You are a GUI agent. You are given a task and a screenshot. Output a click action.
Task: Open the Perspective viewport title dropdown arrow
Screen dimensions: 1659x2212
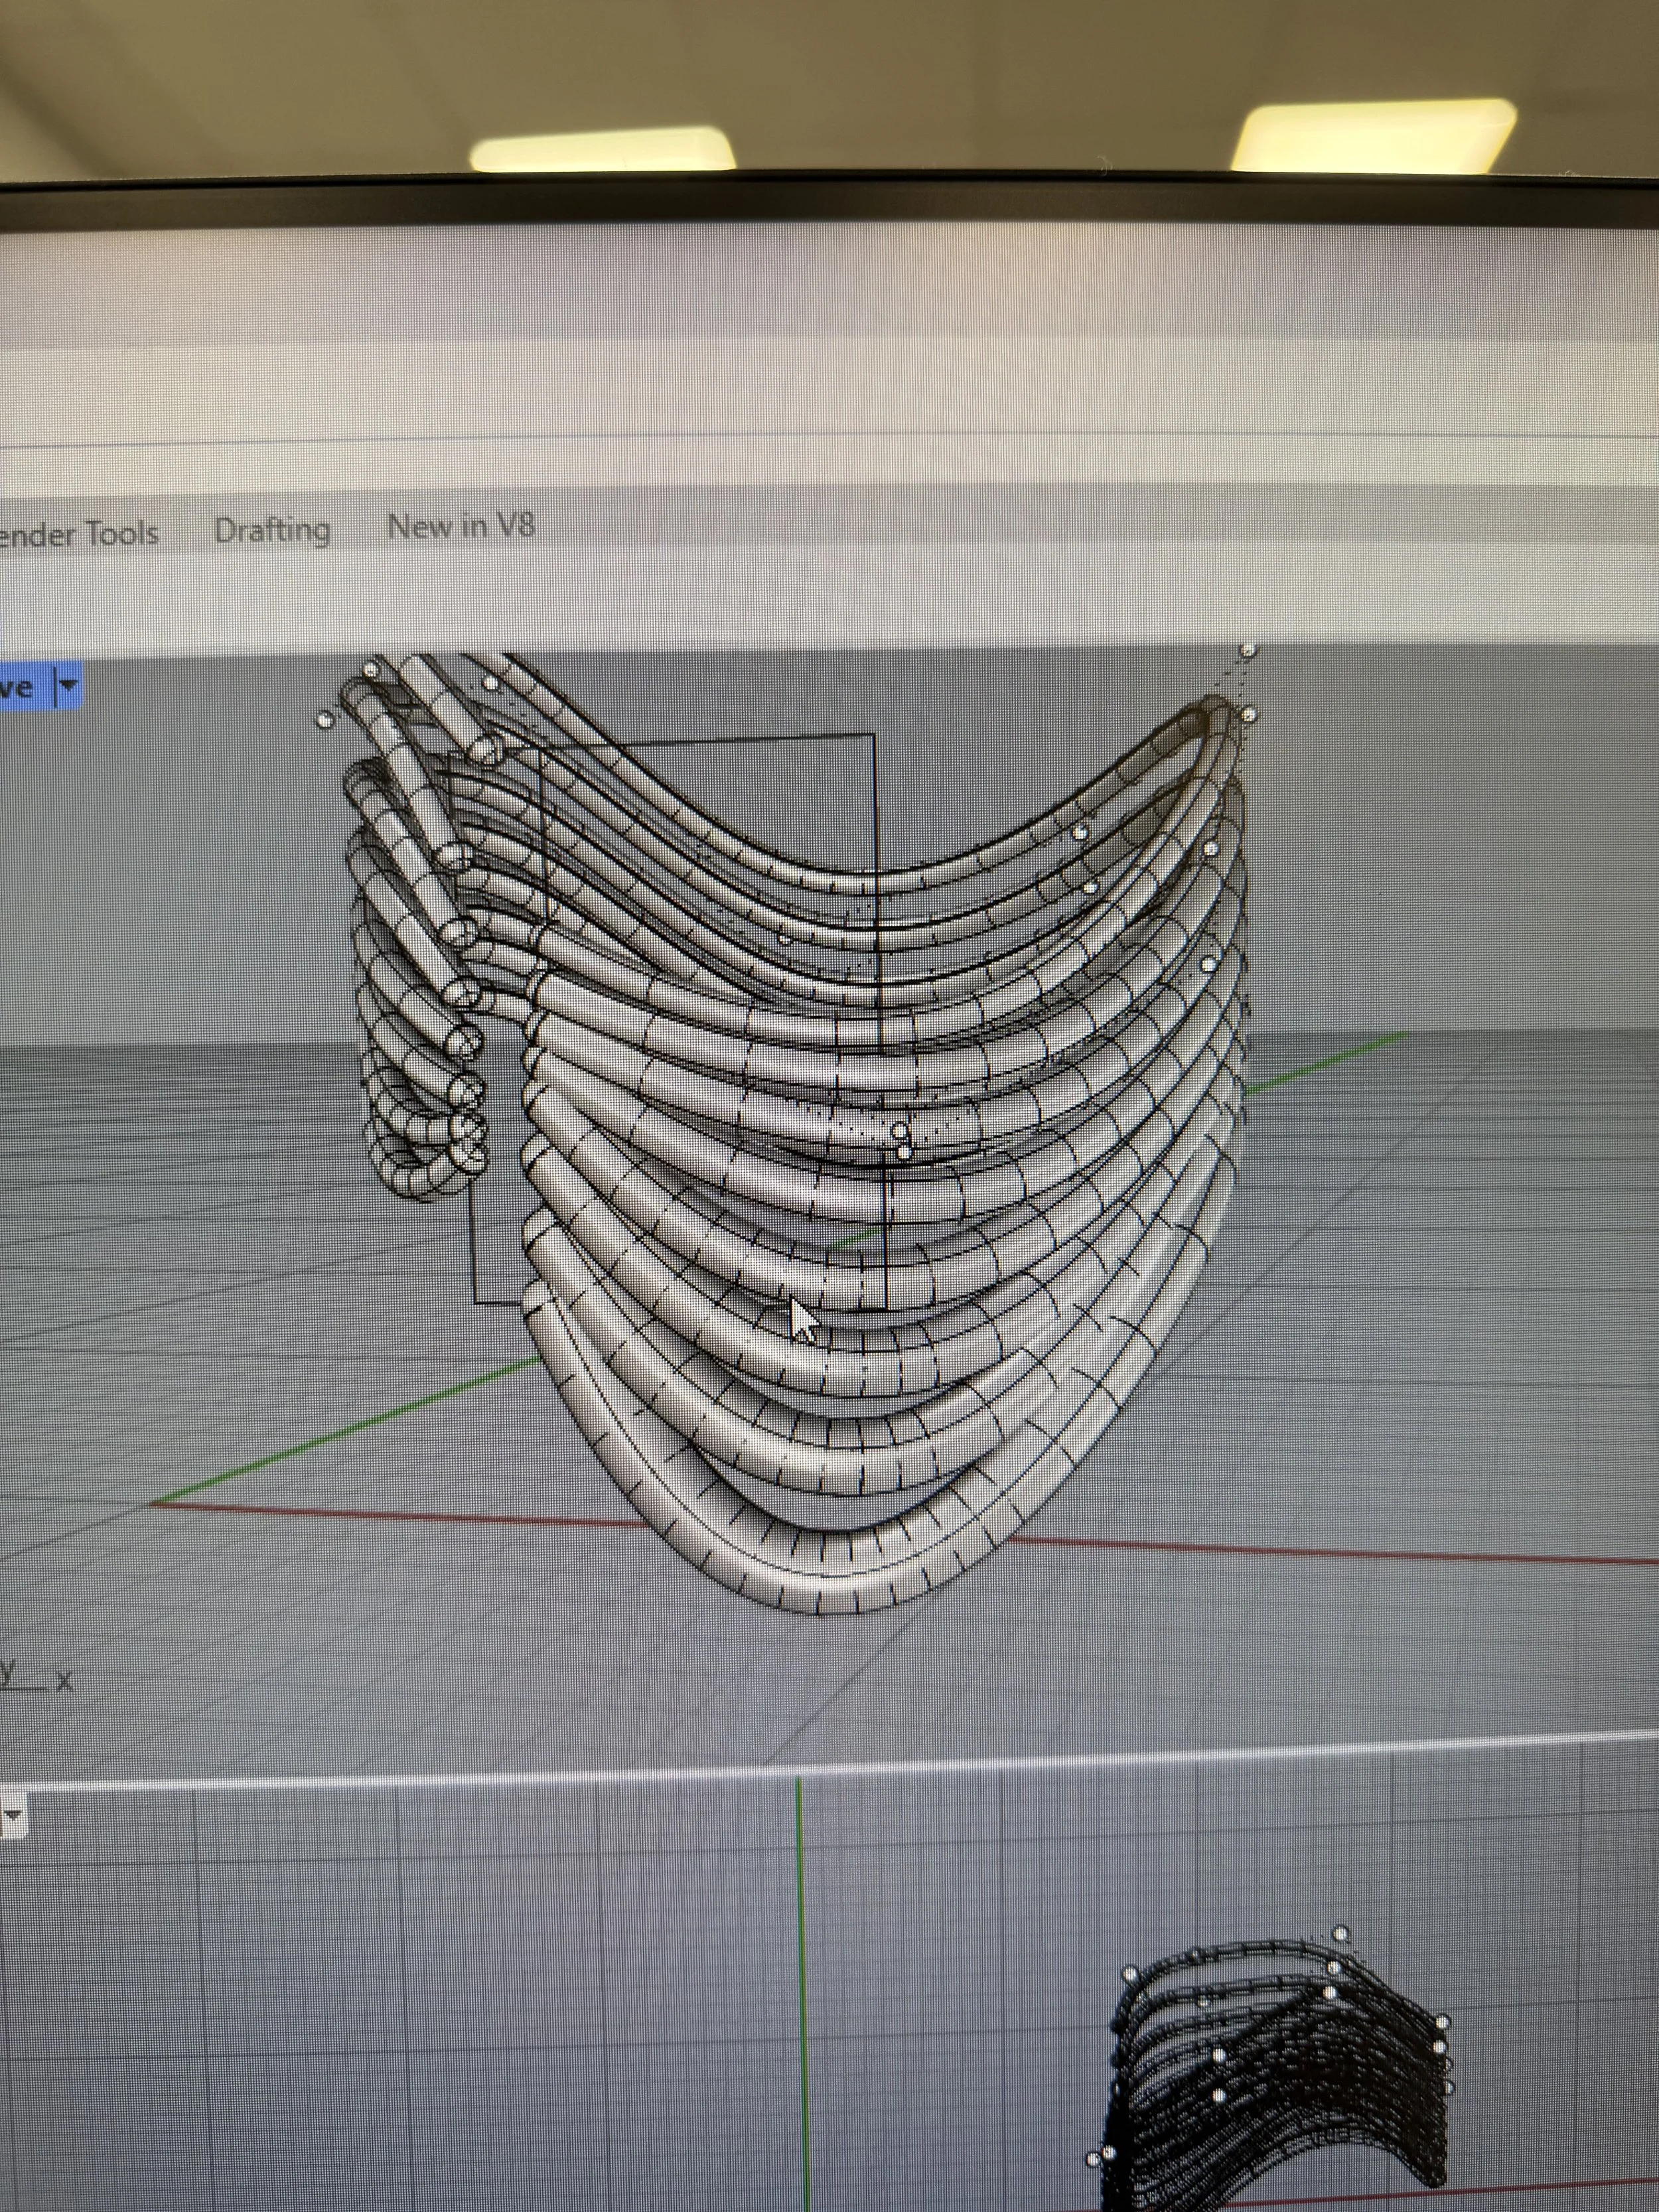67,687
